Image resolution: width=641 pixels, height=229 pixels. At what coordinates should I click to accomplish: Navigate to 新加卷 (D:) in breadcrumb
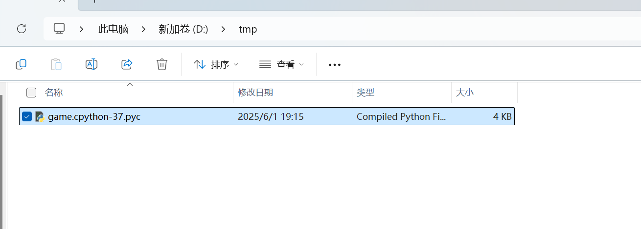coord(183,29)
